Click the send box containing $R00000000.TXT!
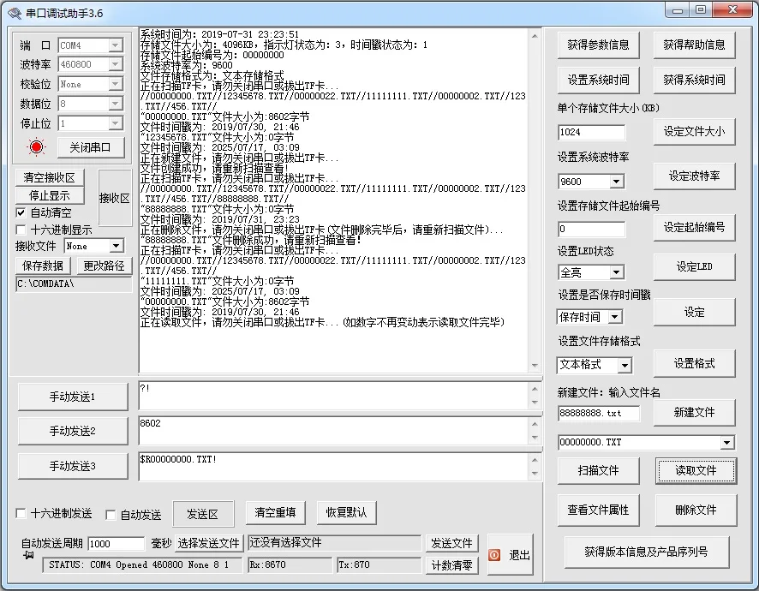The height and width of the screenshot is (591, 759). (335, 467)
